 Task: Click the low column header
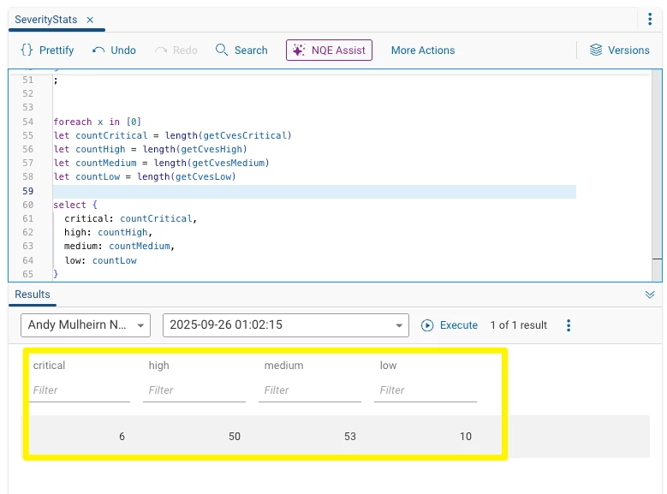pos(388,366)
